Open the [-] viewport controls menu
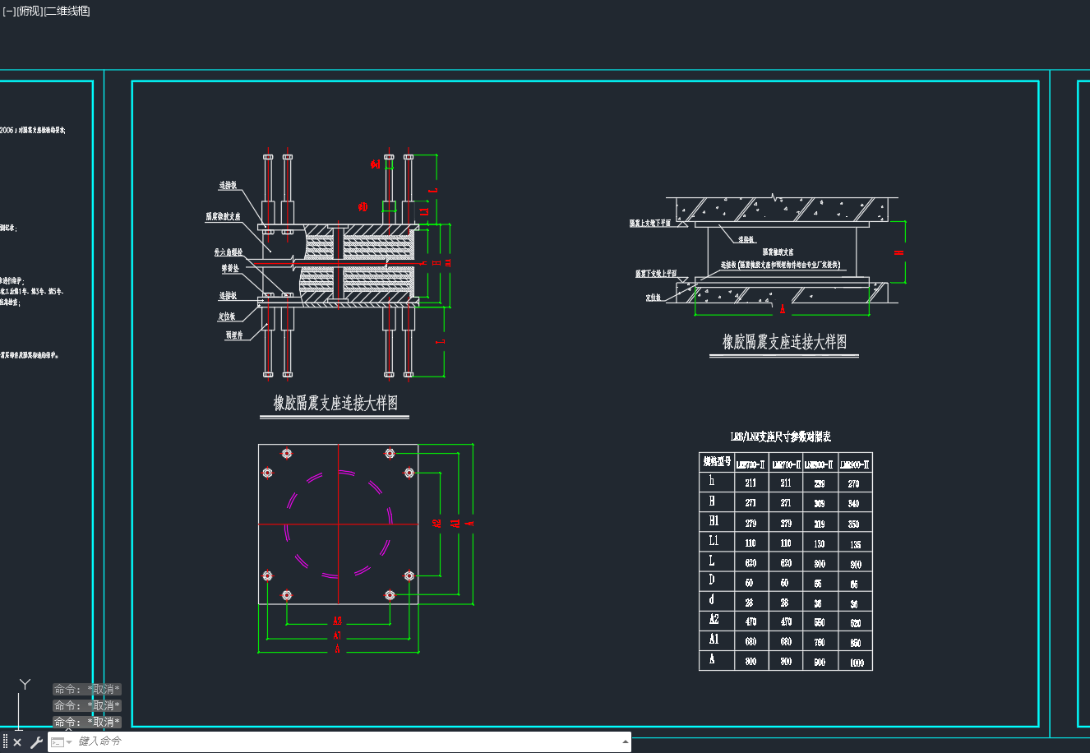The height and width of the screenshot is (753, 1090). 9,11
